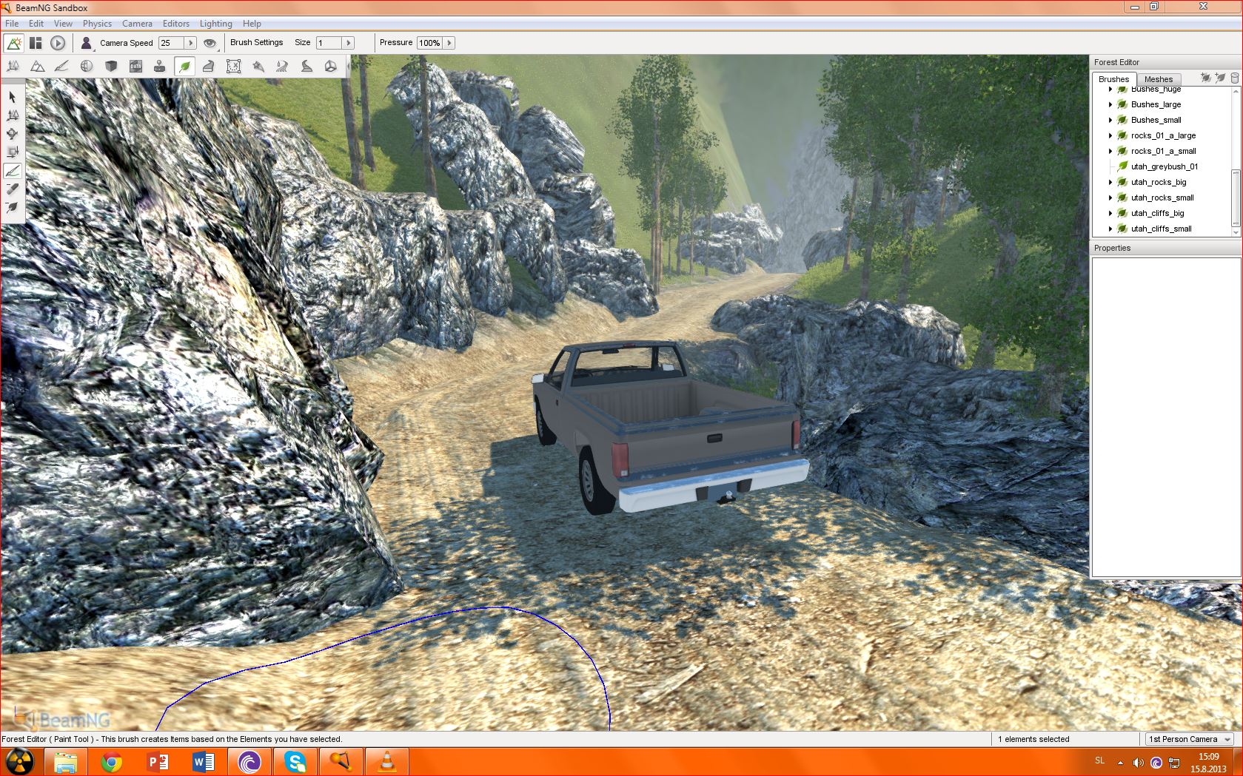Open the Terrain Editor mountains icon
1243x776 pixels.
[x=37, y=67]
